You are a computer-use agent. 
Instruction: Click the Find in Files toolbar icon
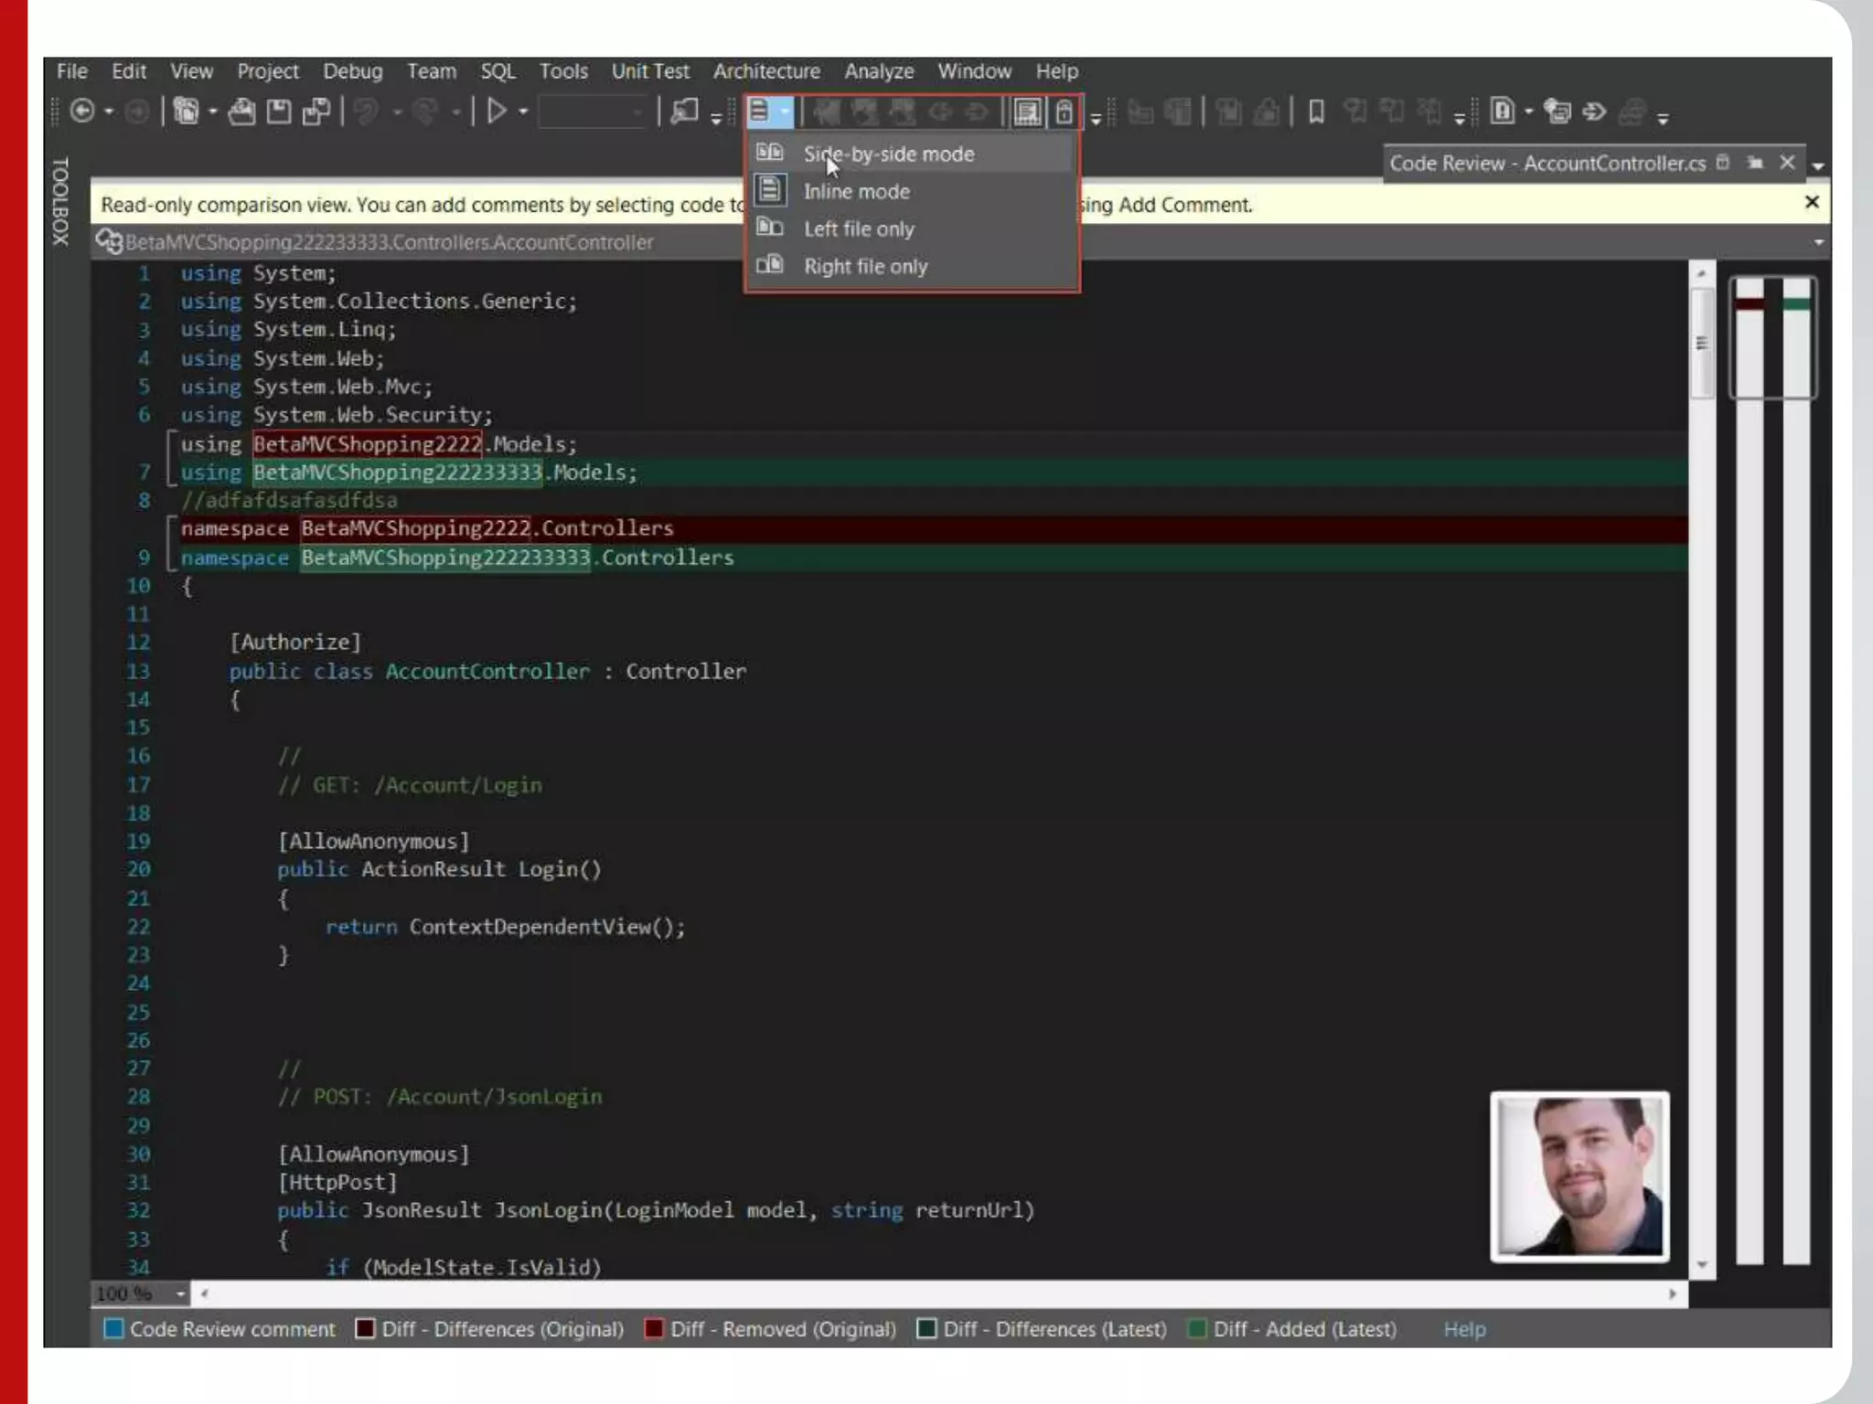click(x=684, y=112)
